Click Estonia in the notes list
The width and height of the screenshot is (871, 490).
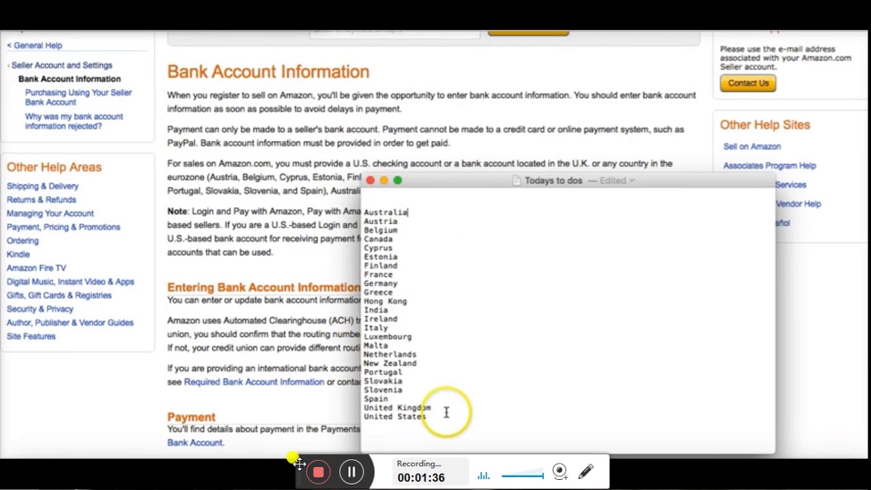click(380, 257)
